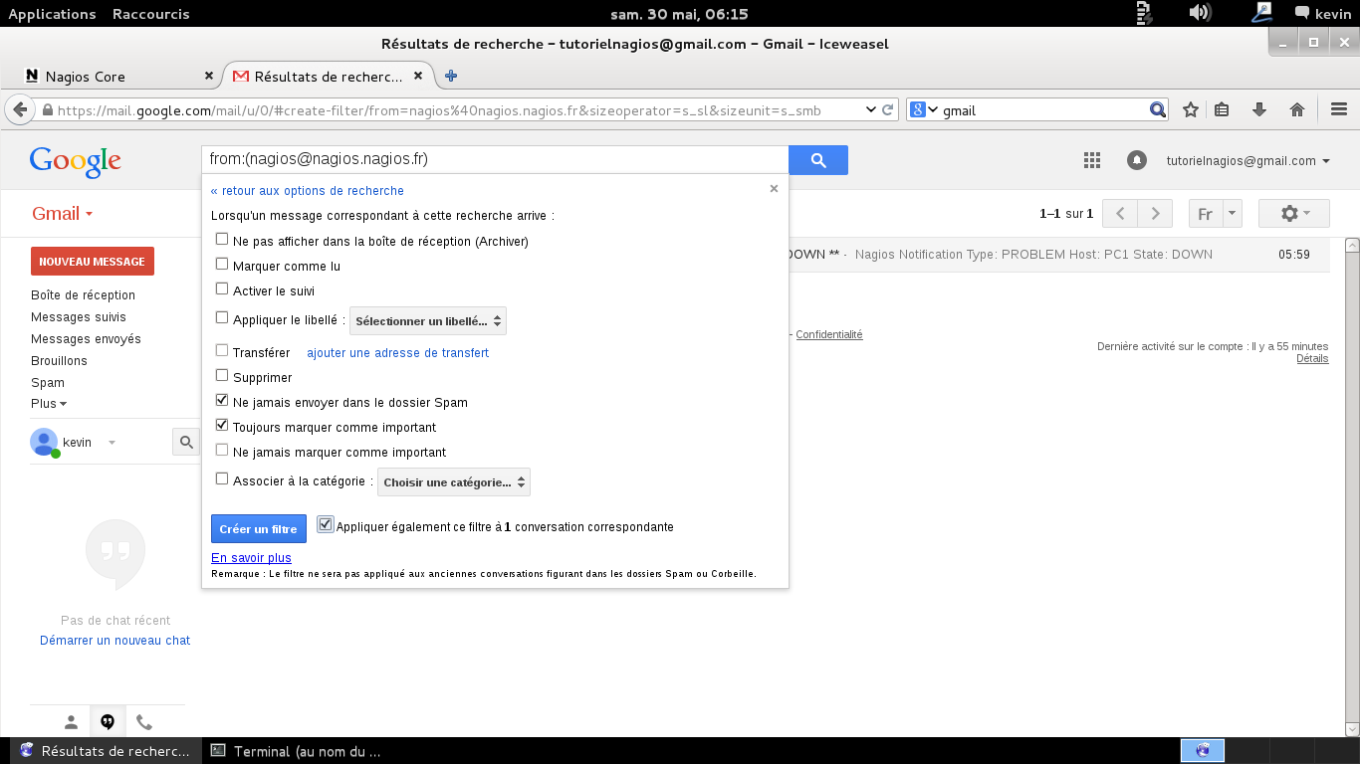Screen dimensions: 1360x764
Task: Open the Gmail settings gear menu
Action: coord(1294,214)
